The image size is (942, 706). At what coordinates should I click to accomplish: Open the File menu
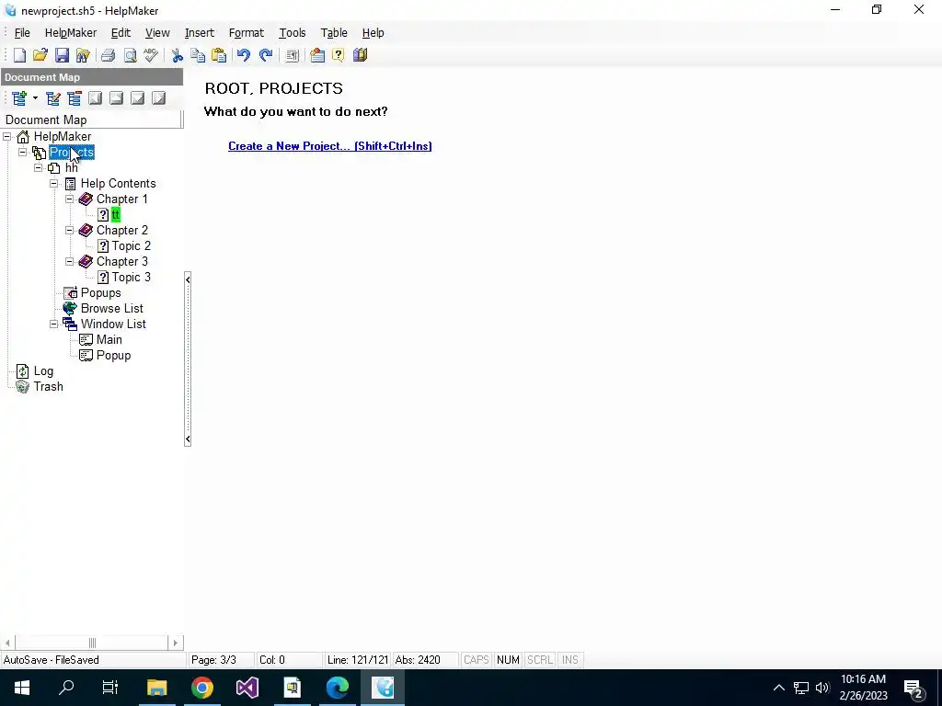[22, 33]
